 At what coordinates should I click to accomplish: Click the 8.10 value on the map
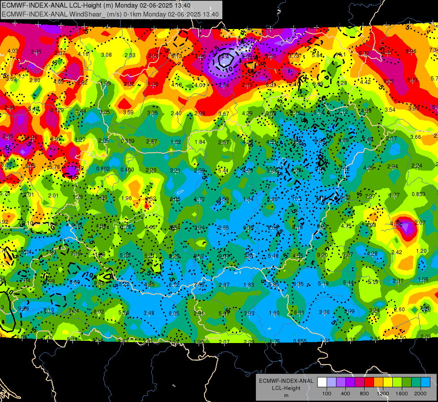49,310
